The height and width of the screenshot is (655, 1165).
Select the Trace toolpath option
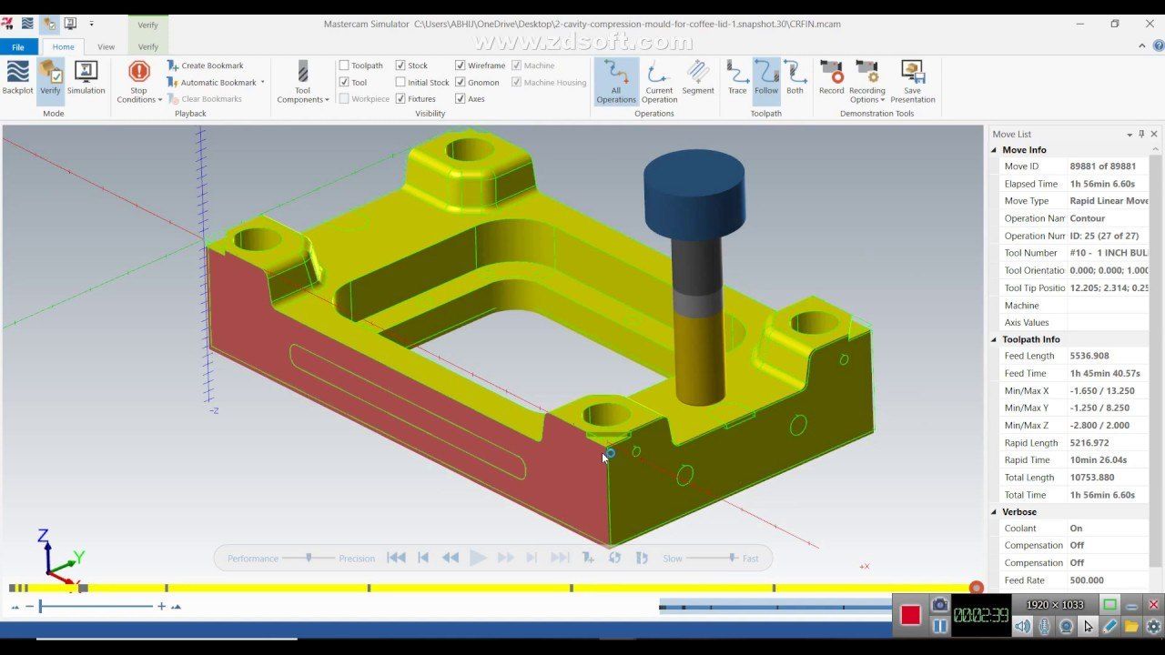737,78
